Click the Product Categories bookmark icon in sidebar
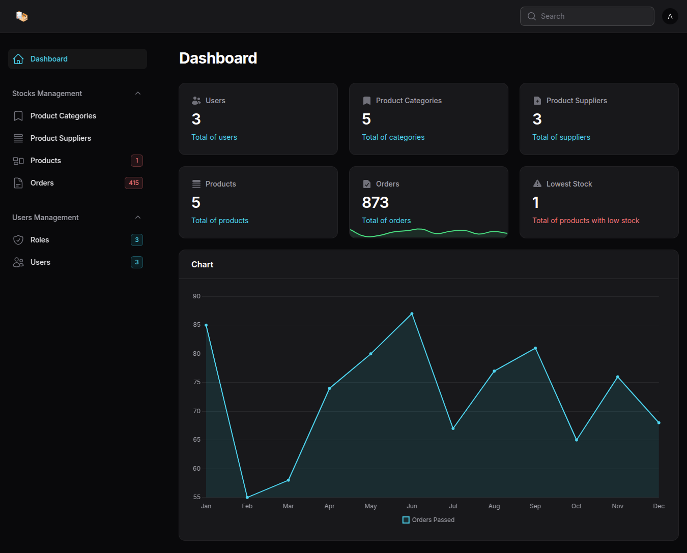The image size is (687, 553). coord(18,116)
